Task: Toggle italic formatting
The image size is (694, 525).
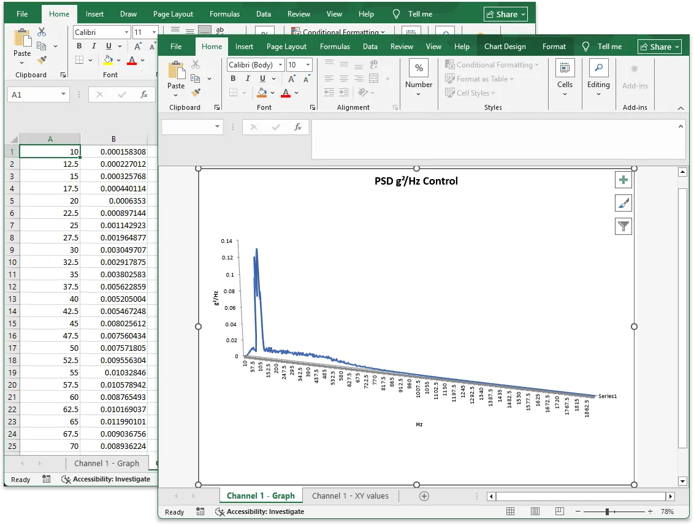Action: click(x=246, y=79)
